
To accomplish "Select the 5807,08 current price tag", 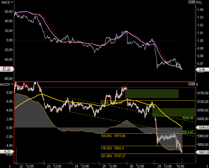I will 202,152.
